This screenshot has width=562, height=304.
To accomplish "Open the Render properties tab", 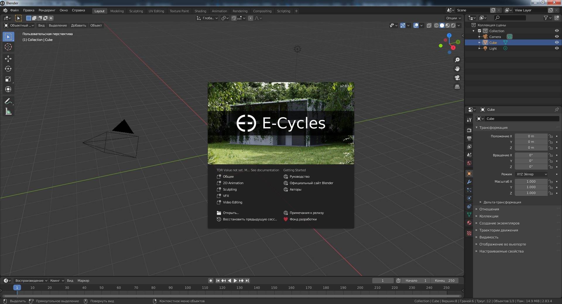I will [x=469, y=130].
